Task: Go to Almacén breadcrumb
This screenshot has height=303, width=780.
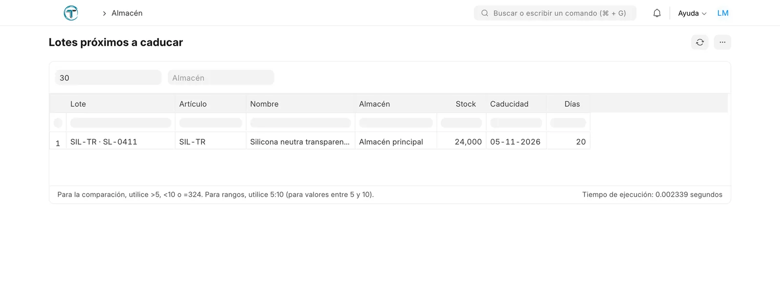Action: coord(127,13)
